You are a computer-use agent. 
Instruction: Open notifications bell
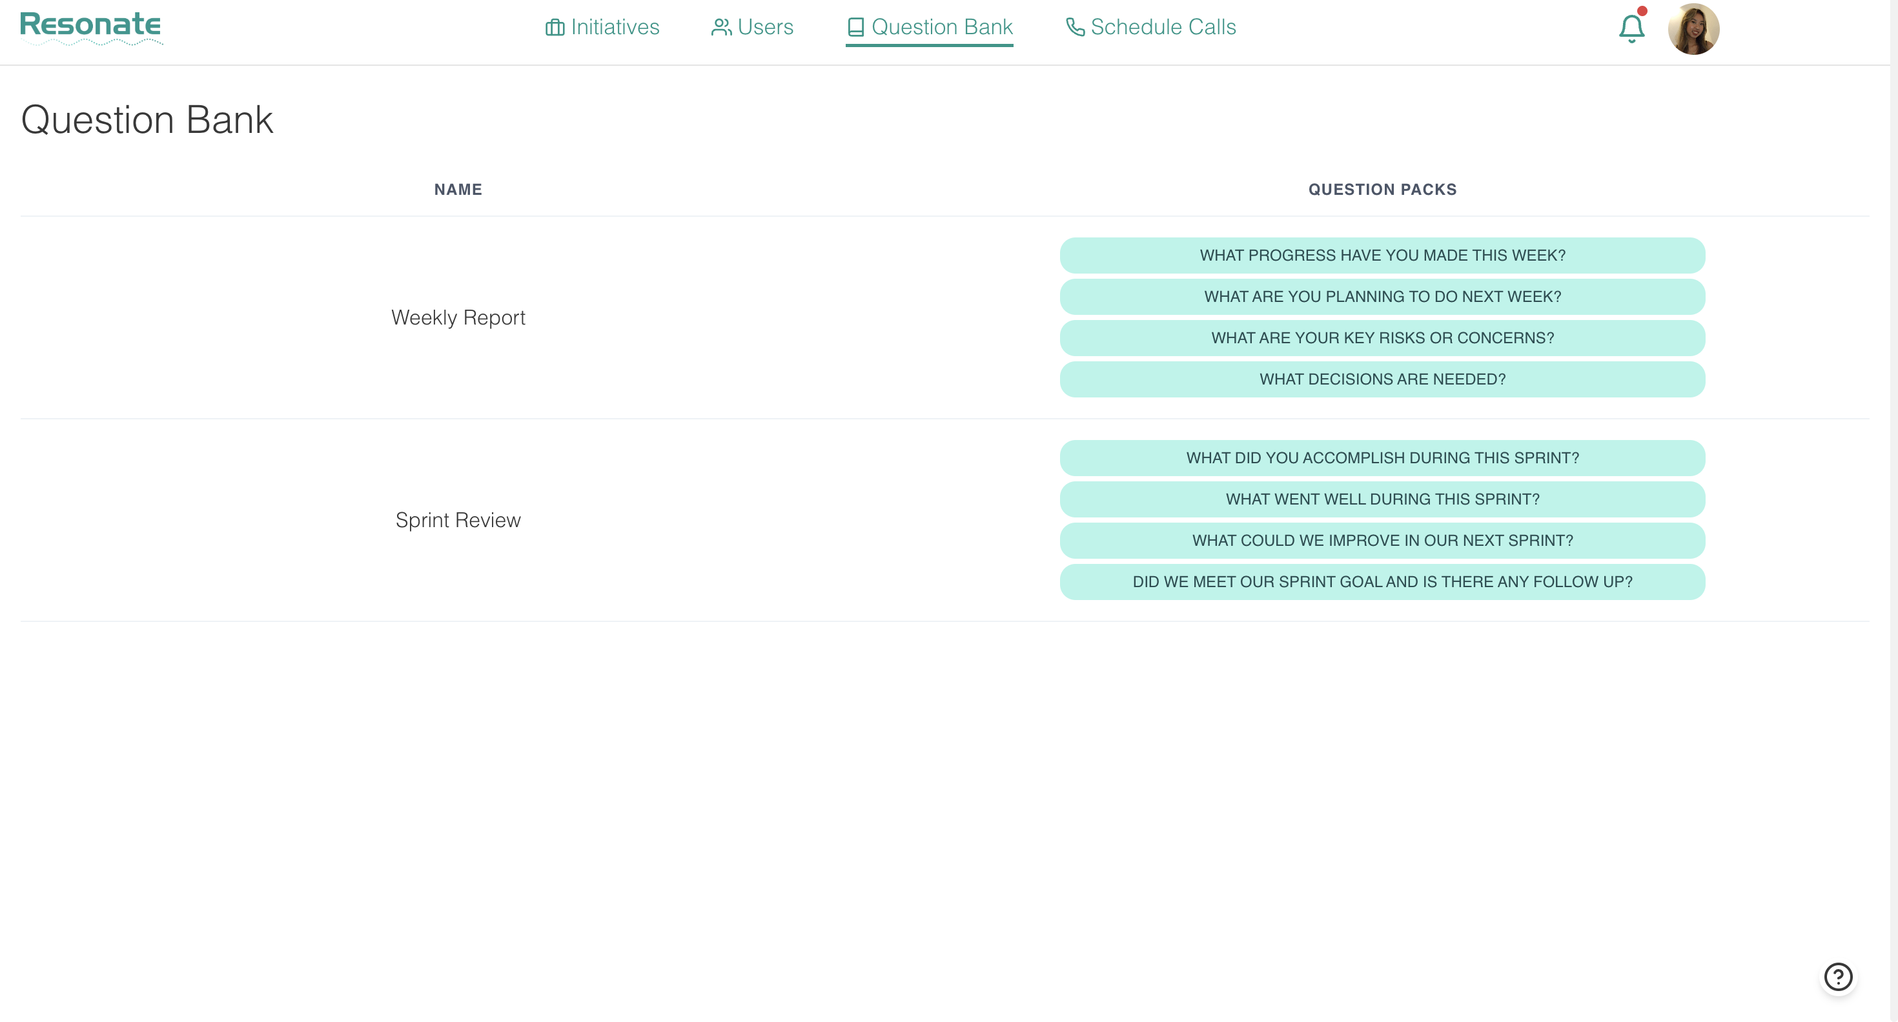click(1631, 29)
